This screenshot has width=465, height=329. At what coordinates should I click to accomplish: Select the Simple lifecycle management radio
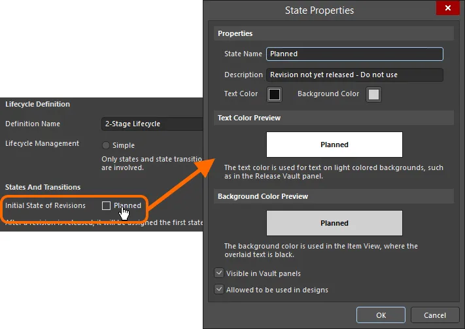[x=105, y=145]
